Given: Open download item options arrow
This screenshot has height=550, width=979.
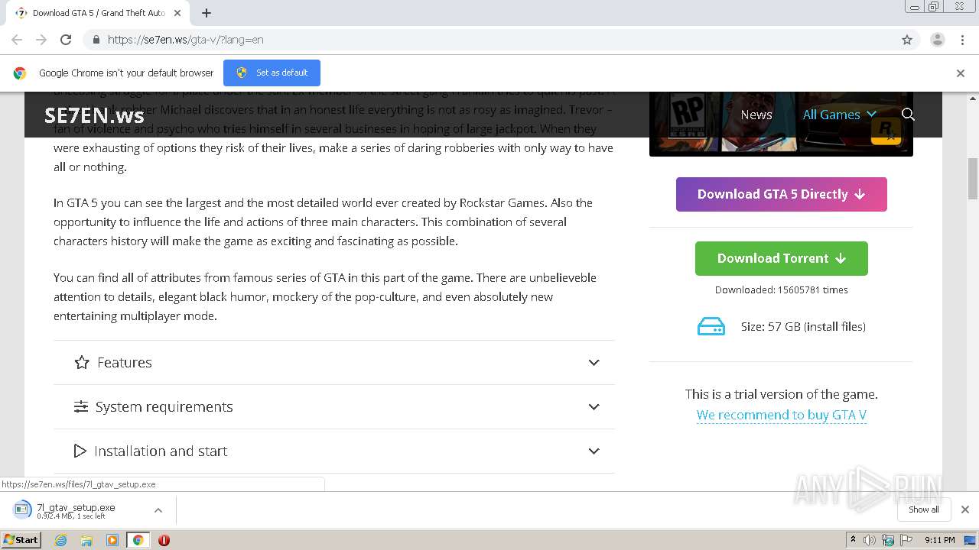Looking at the screenshot, I should [158, 510].
